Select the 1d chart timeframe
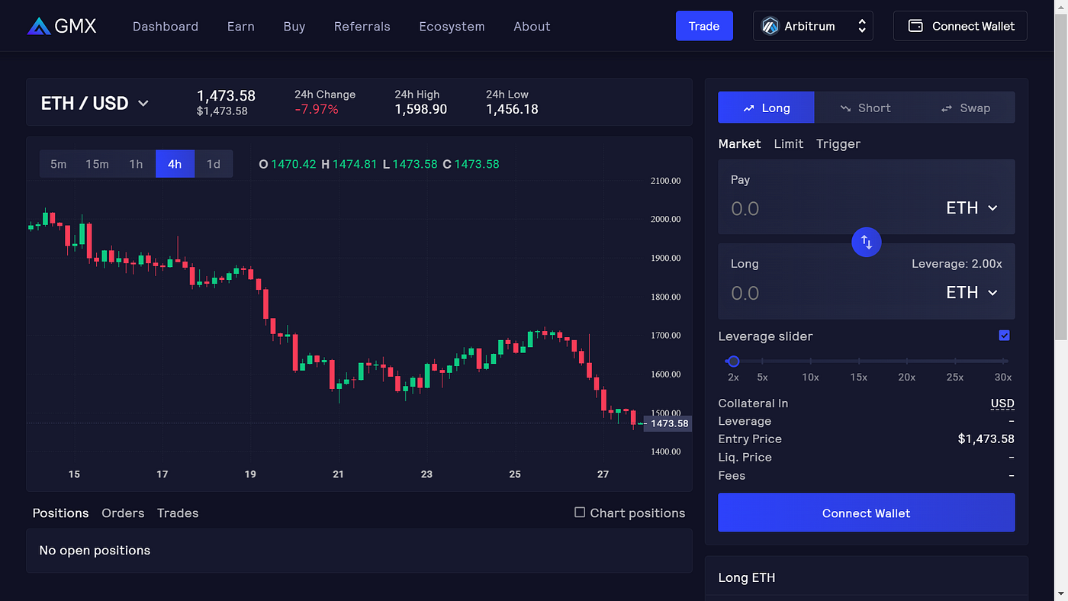Screen dimensions: 1068x601 click(x=214, y=163)
